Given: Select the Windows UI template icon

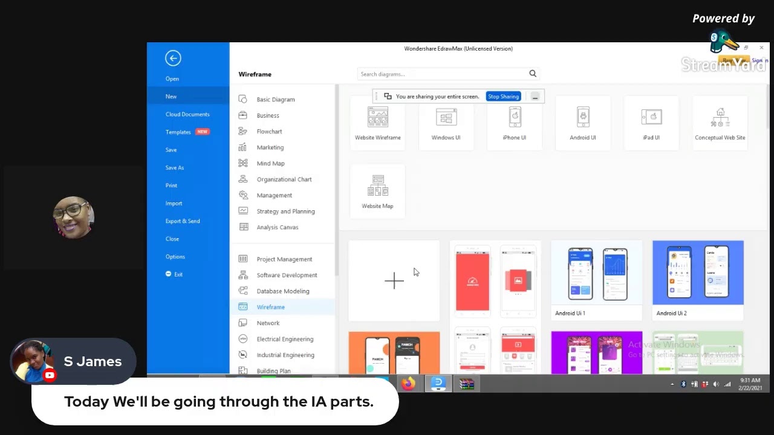Looking at the screenshot, I should click(x=446, y=117).
